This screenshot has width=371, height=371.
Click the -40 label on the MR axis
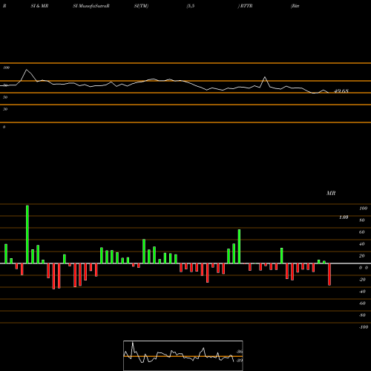coord(362,292)
